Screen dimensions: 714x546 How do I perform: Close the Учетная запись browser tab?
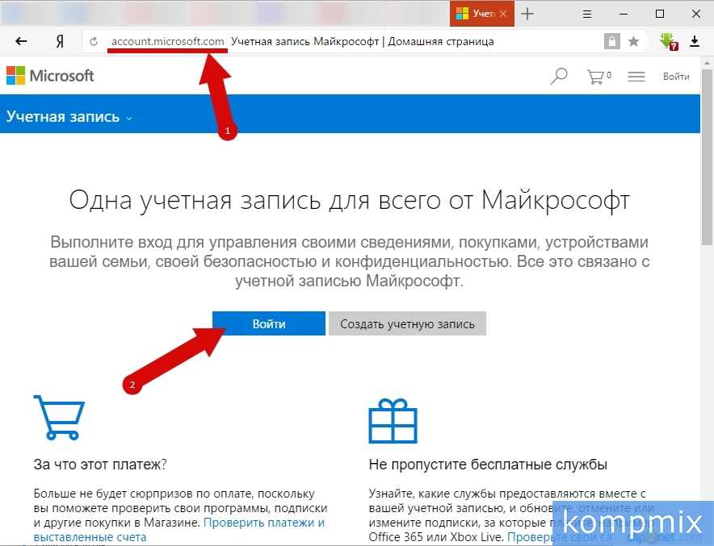(503, 14)
